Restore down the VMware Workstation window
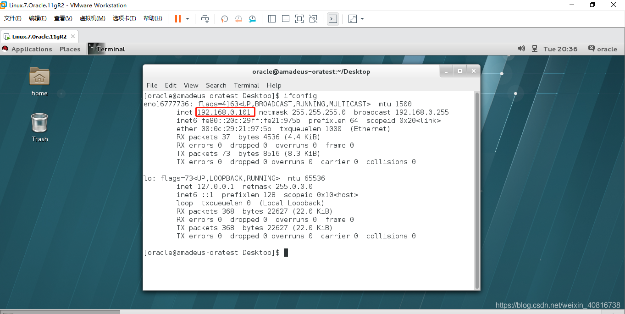 click(x=592, y=5)
